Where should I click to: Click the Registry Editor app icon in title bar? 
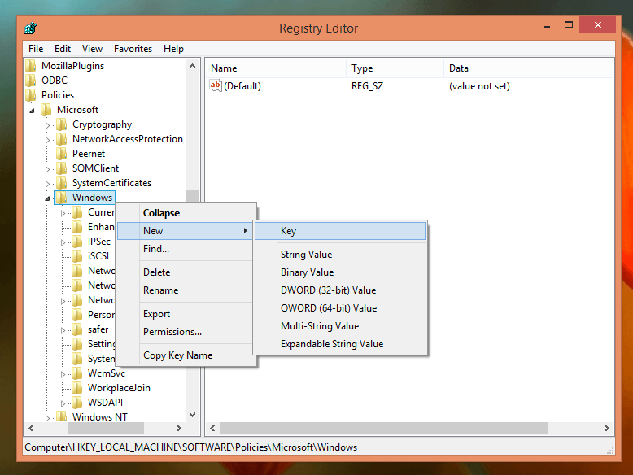33,28
